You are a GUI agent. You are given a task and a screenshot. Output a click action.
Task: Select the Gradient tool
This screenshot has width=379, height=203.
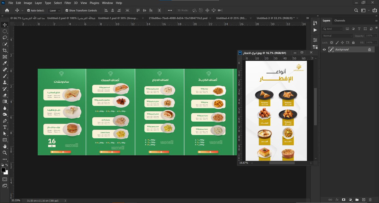(5, 101)
